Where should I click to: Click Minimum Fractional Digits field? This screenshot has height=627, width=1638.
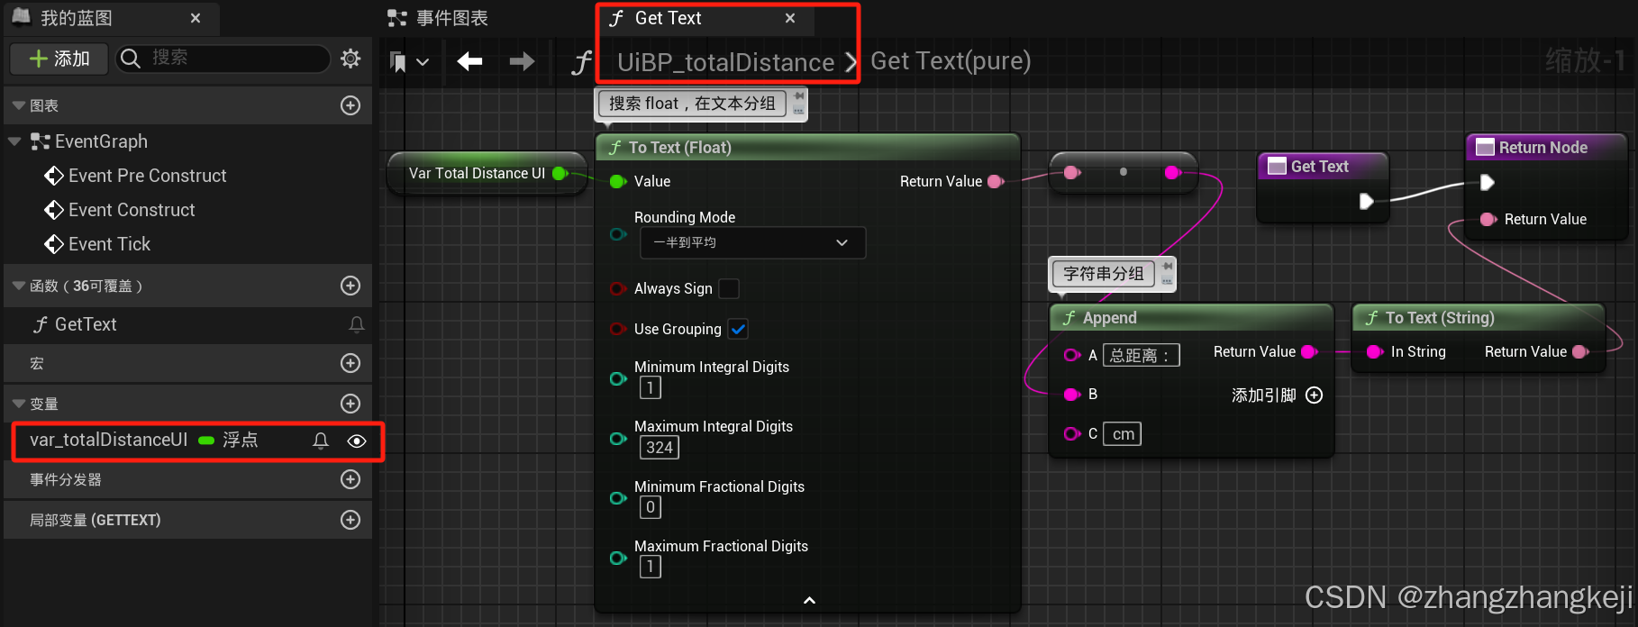650,507
